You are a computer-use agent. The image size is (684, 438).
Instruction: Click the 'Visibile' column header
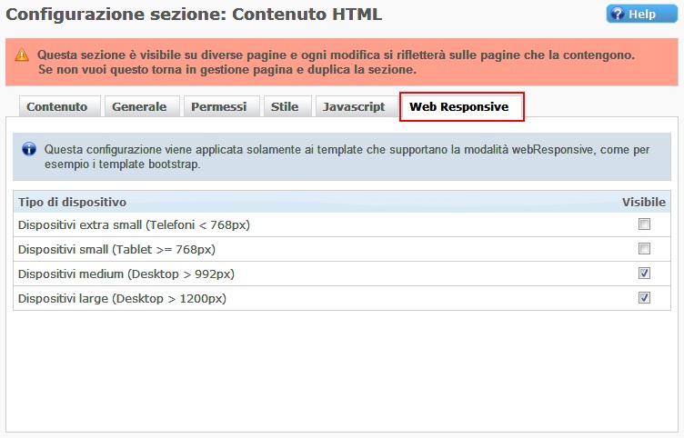click(x=643, y=202)
